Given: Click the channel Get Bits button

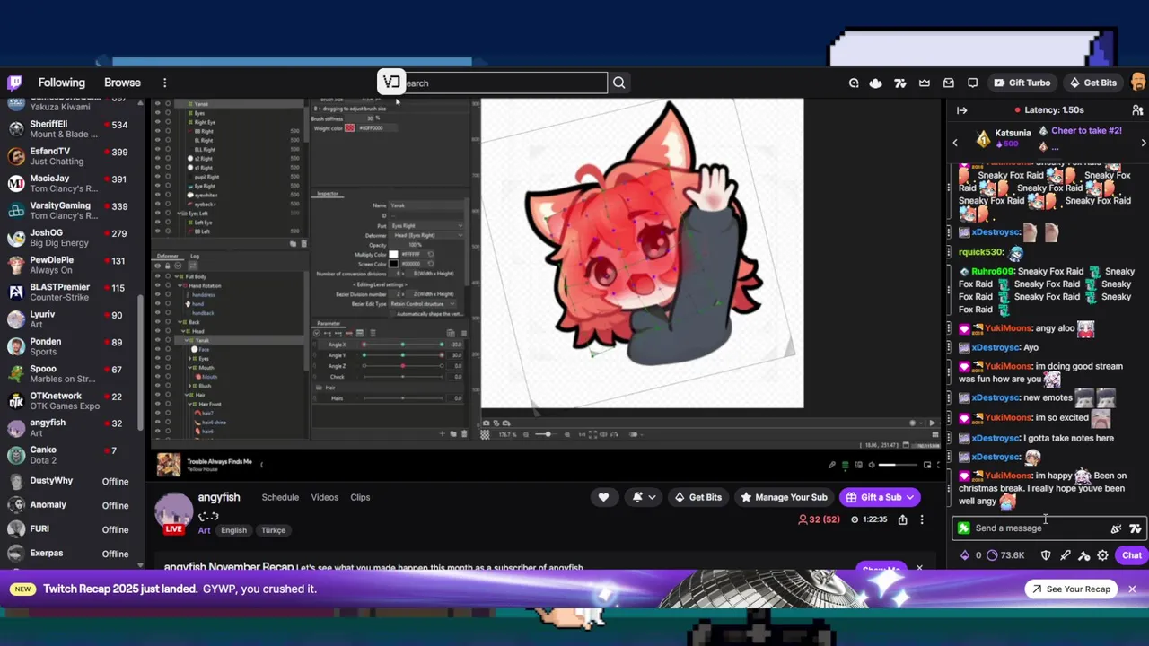Looking at the screenshot, I should point(697,497).
